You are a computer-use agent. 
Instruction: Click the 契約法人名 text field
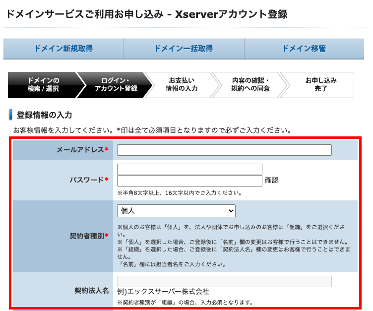click(x=224, y=281)
